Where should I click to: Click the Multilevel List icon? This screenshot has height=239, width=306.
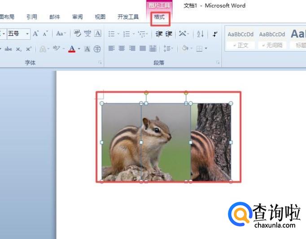(x=142, y=34)
